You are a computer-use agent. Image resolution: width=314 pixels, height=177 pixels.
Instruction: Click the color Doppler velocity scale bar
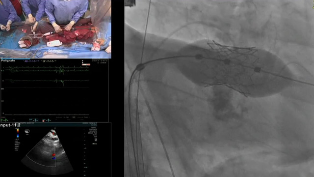pyautogui.click(x=18, y=133)
